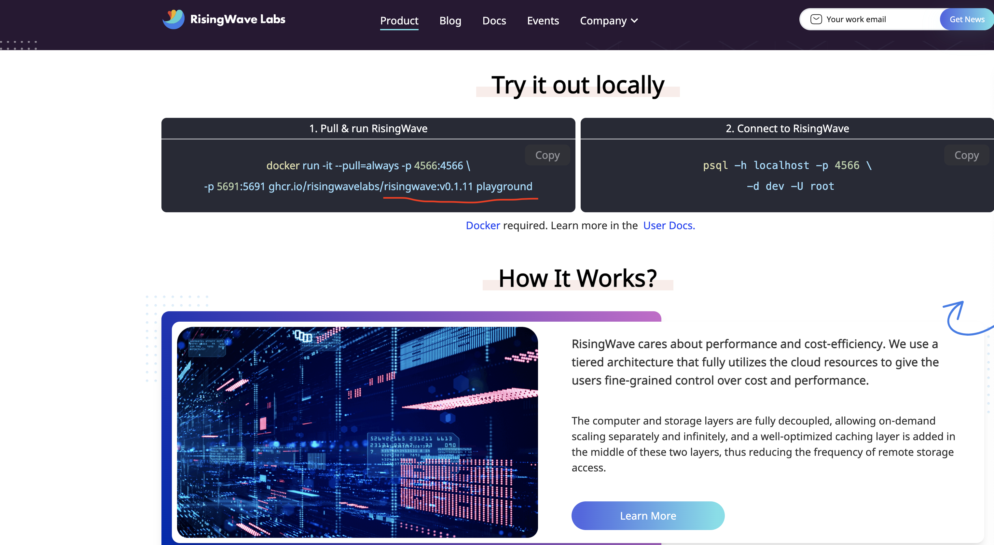Click the Get News button
Image resolution: width=994 pixels, height=545 pixels.
(967, 19)
